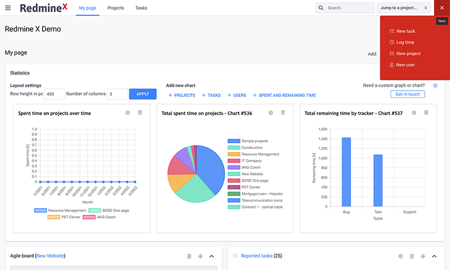This screenshot has height=270, width=450.
Task: Click the APPLY button
Action: pyautogui.click(x=143, y=94)
